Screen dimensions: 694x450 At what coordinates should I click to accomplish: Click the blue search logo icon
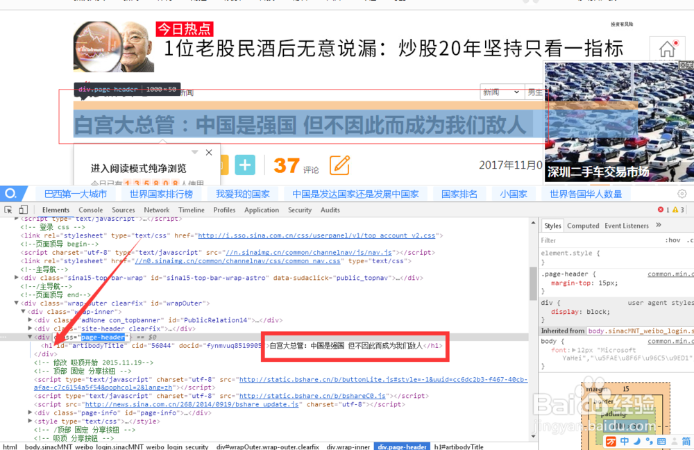tap(10, 194)
